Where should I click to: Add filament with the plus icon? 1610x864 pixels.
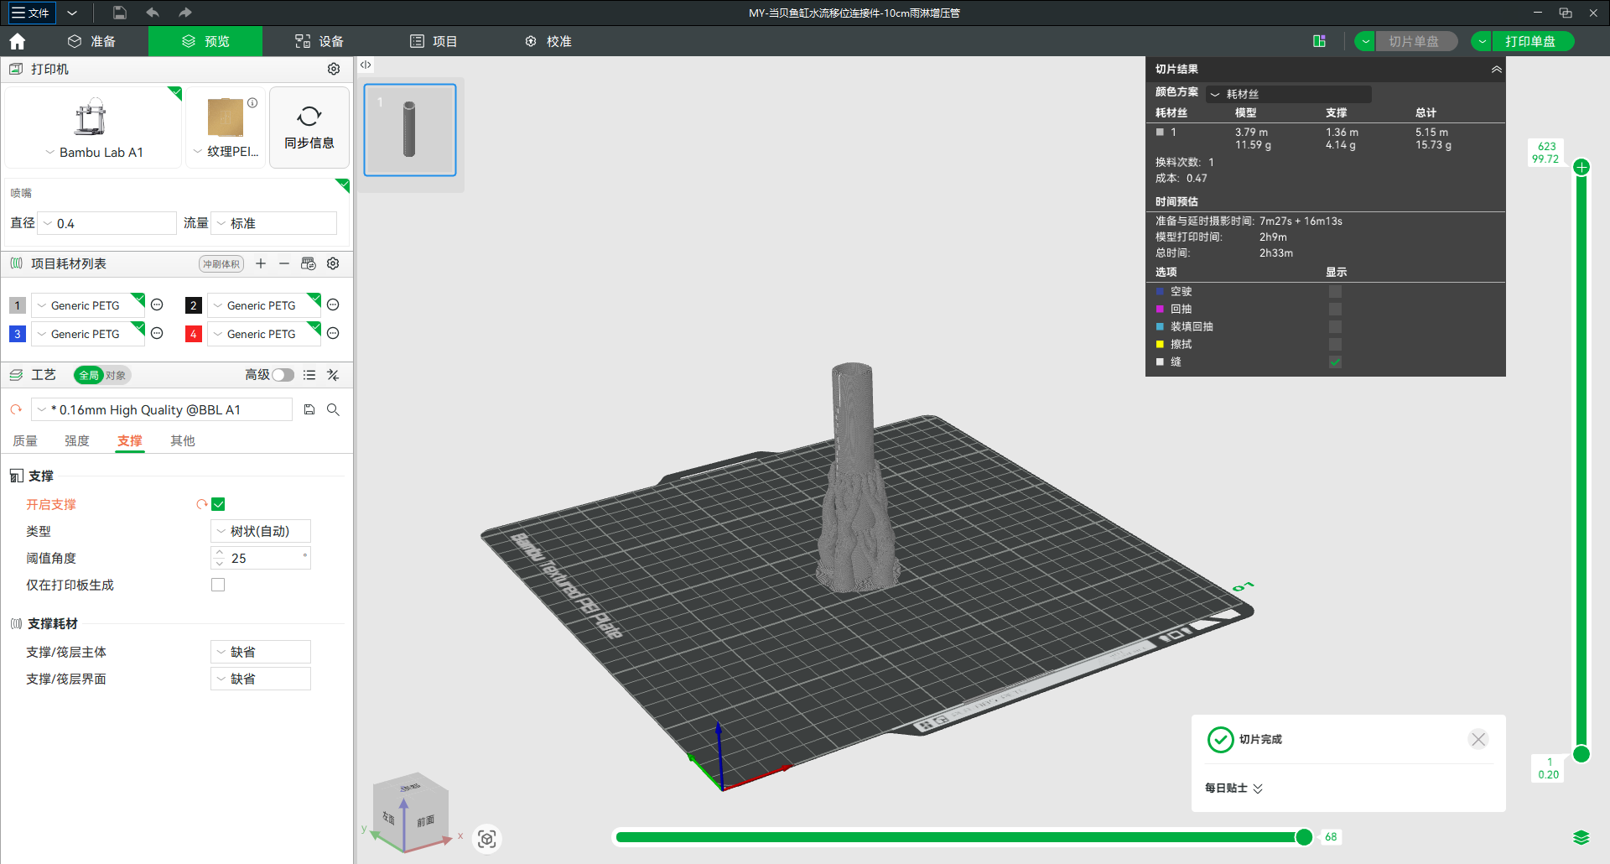pyautogui.click(x=261, y=263)
